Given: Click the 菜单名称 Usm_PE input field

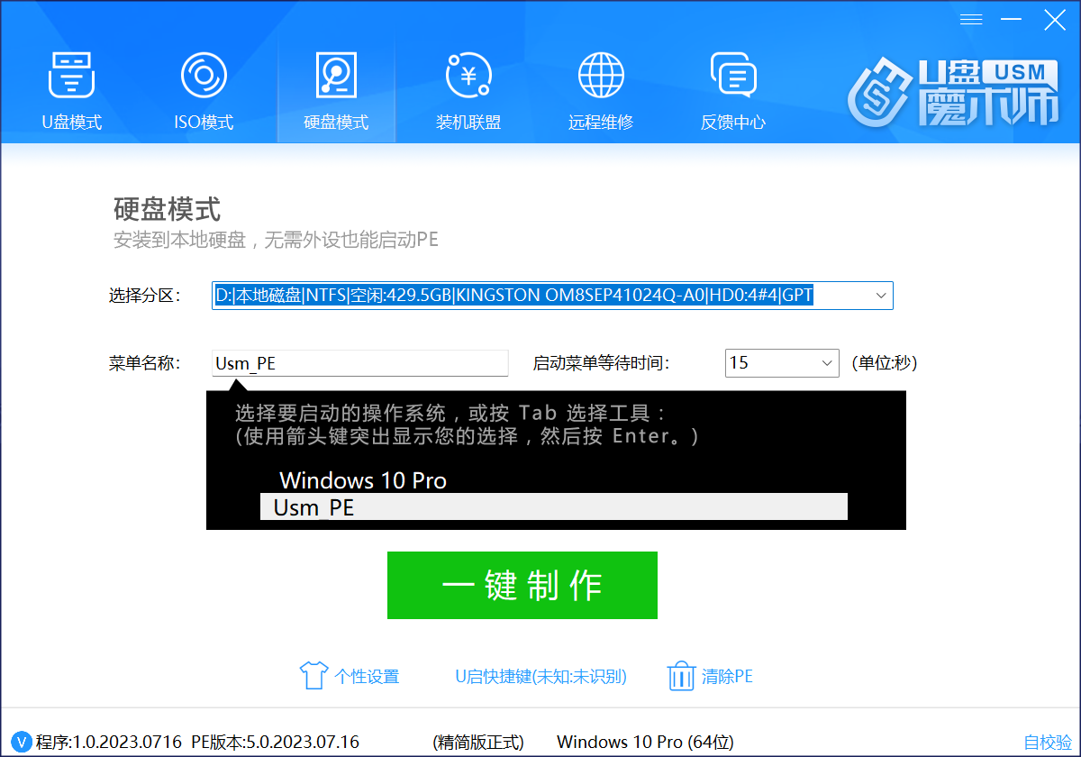Looking at the screenshot, I should pyautogui.click(x=360, y=363).
